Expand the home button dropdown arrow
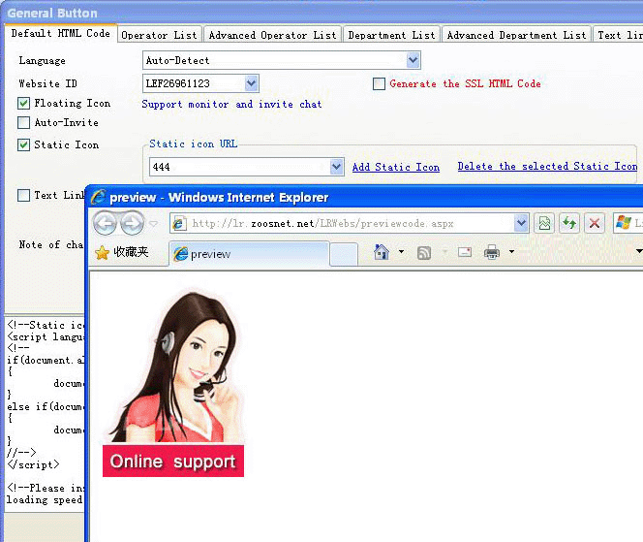643x542 pixels. (401, 252)
